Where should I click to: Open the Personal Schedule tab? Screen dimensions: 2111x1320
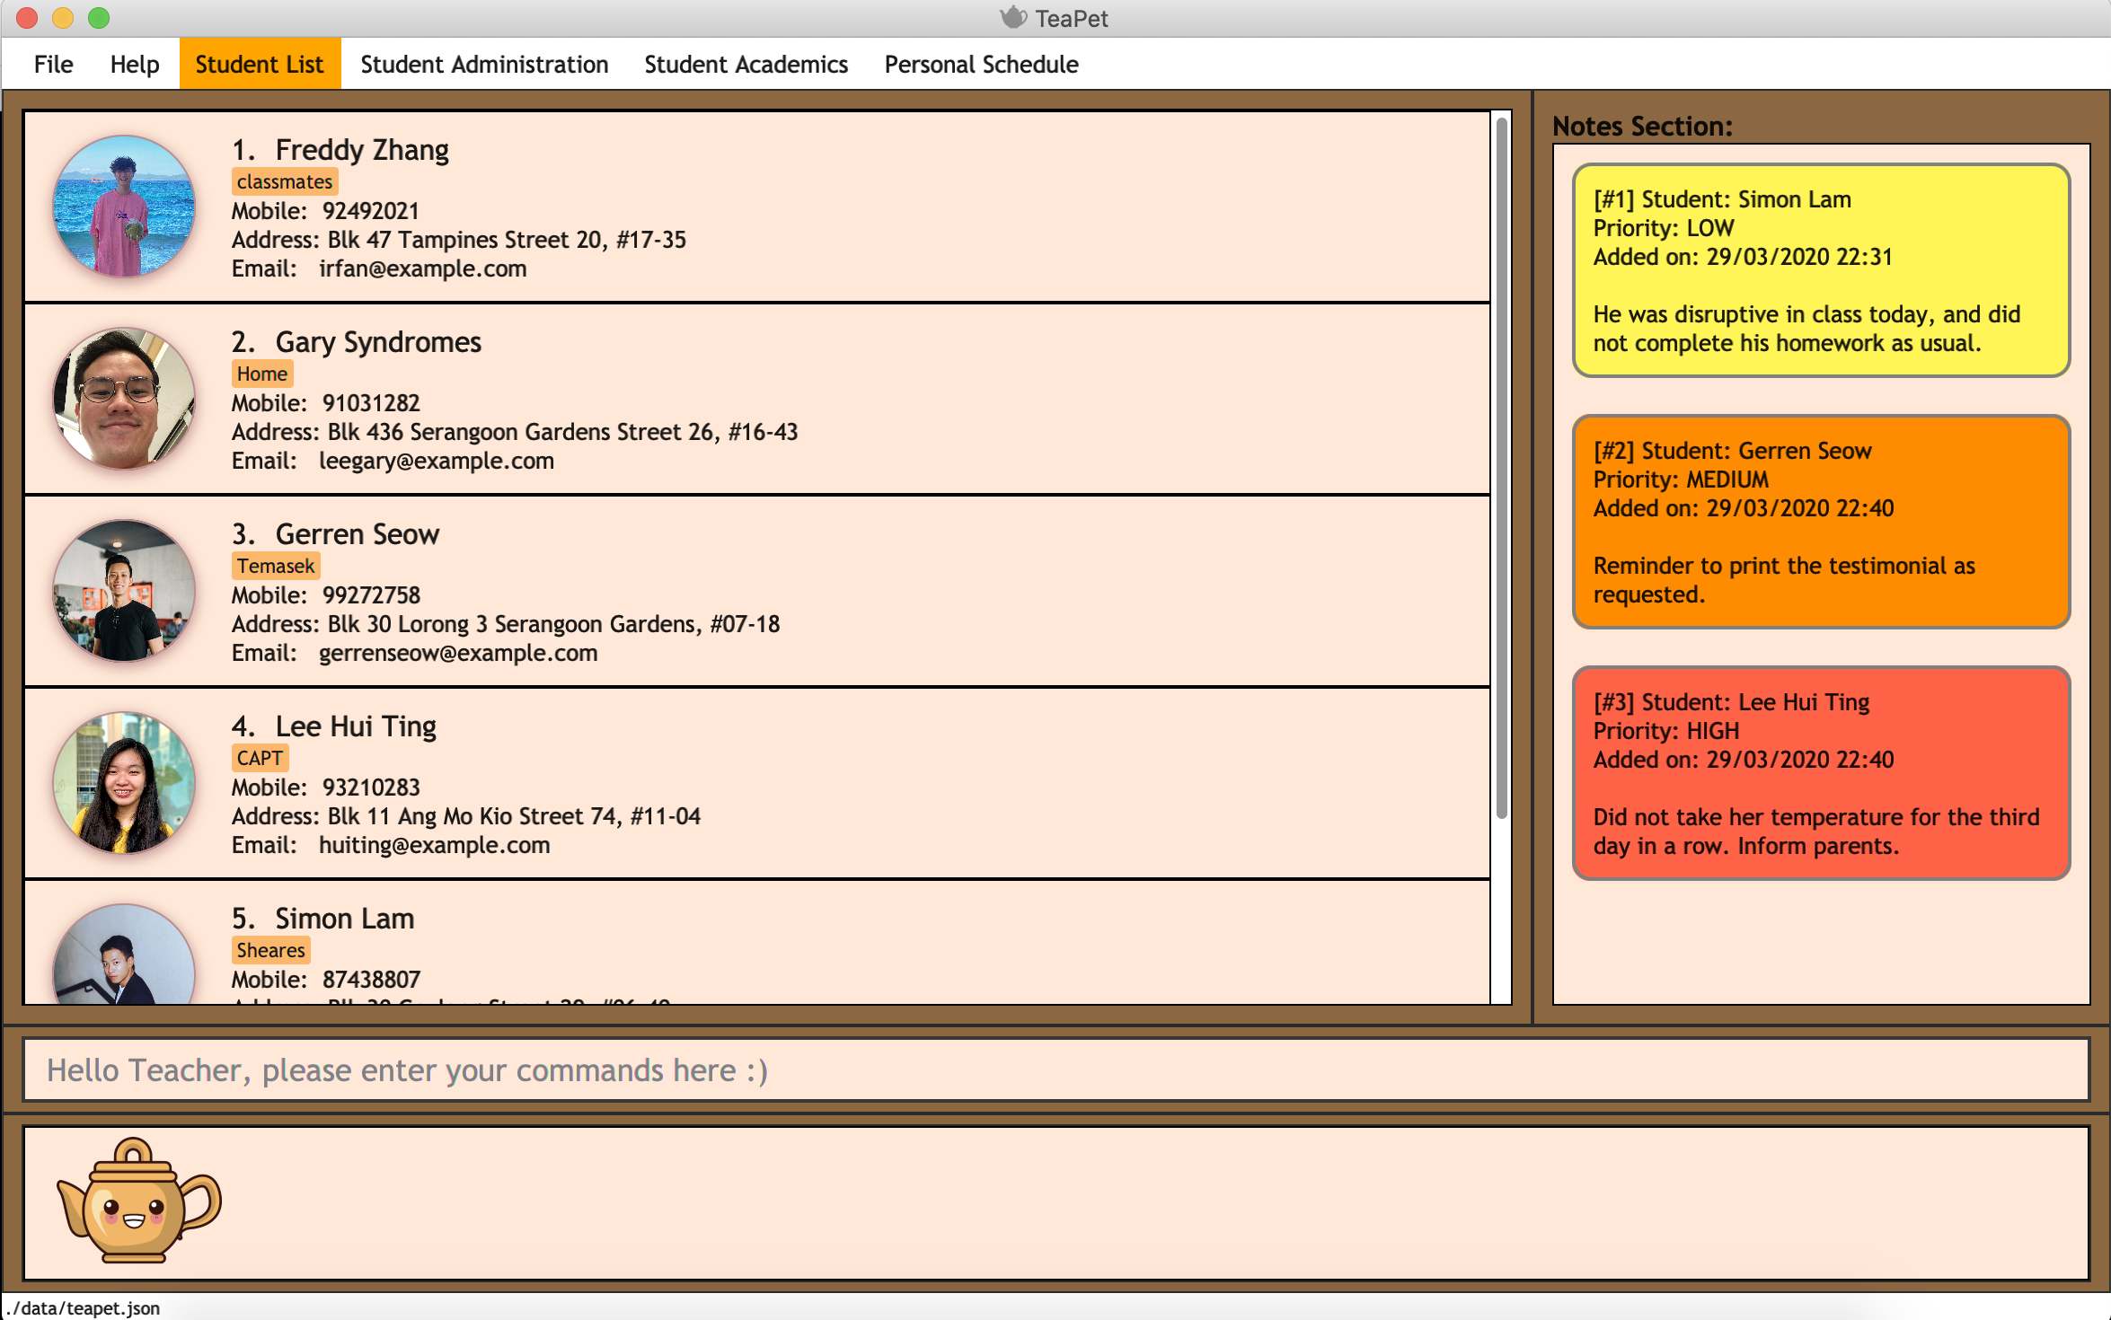coord(981,65)
